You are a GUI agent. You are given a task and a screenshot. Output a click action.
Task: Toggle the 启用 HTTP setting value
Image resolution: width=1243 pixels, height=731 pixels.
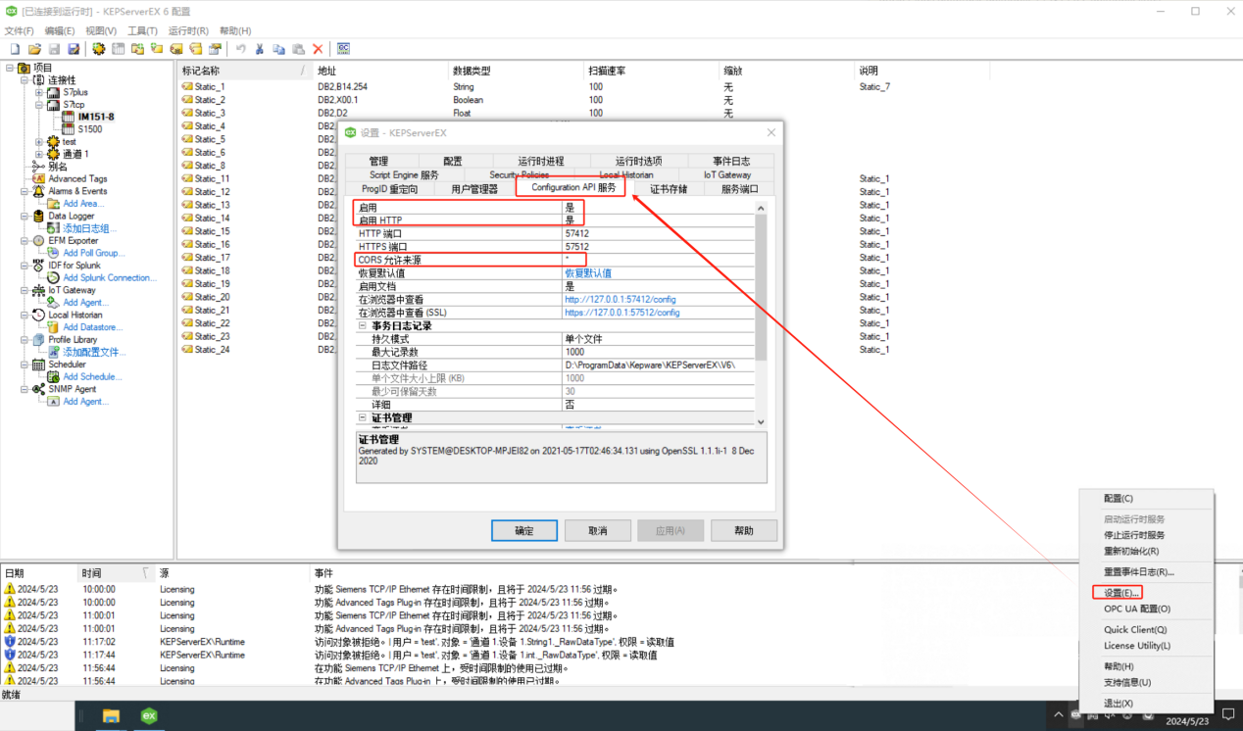pos(637,219)
